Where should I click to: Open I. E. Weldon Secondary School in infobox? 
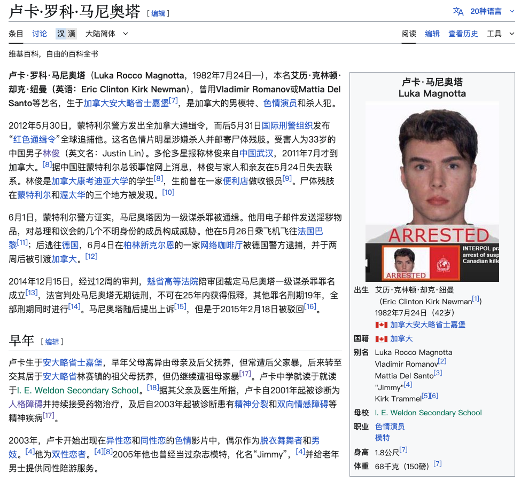[x=428, y=413]
